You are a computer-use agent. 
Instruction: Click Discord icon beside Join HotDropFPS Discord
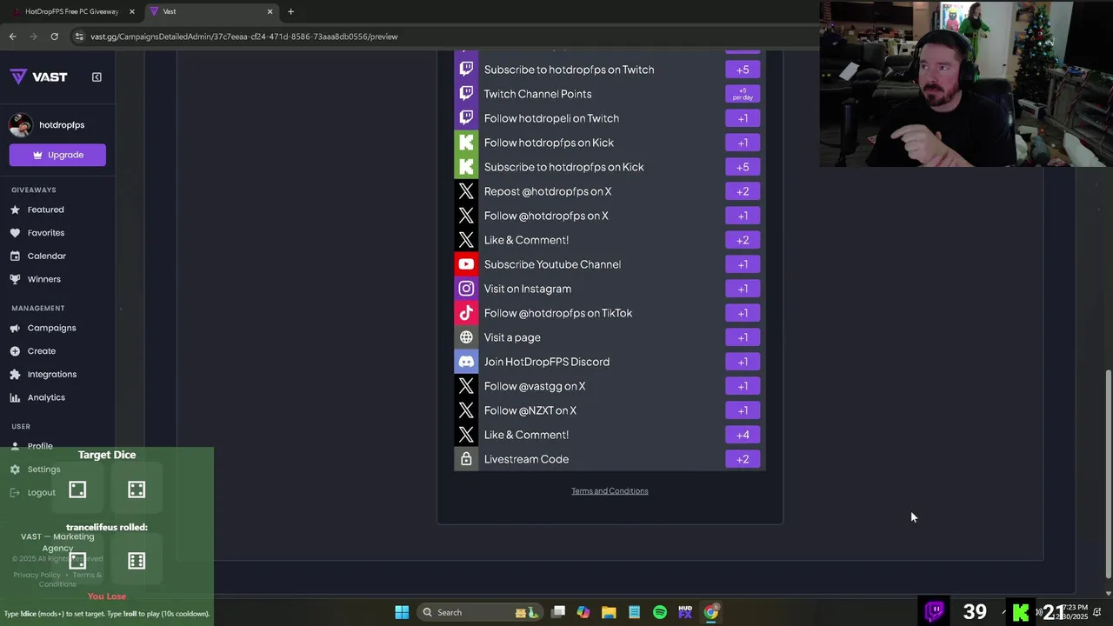(x=466, y=362)
